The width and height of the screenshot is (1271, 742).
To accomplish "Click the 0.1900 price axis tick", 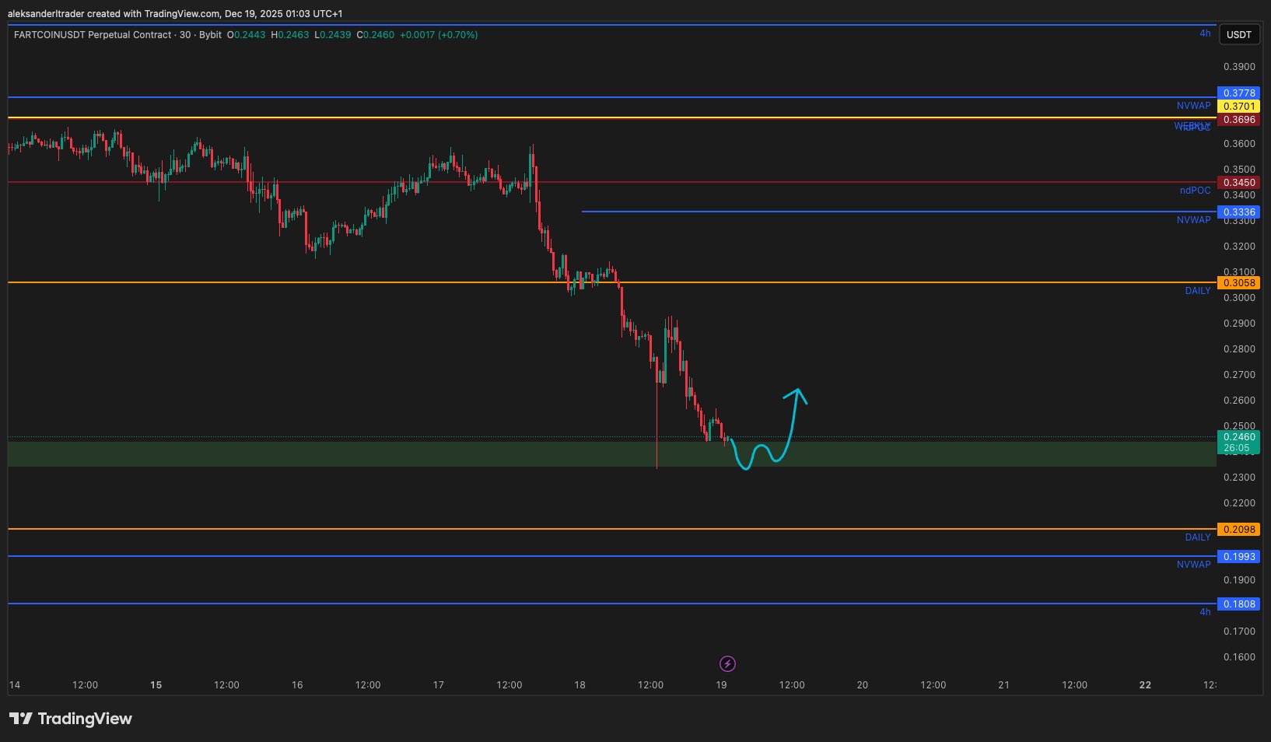I will pyautogui.click(x=1239, y=580).
